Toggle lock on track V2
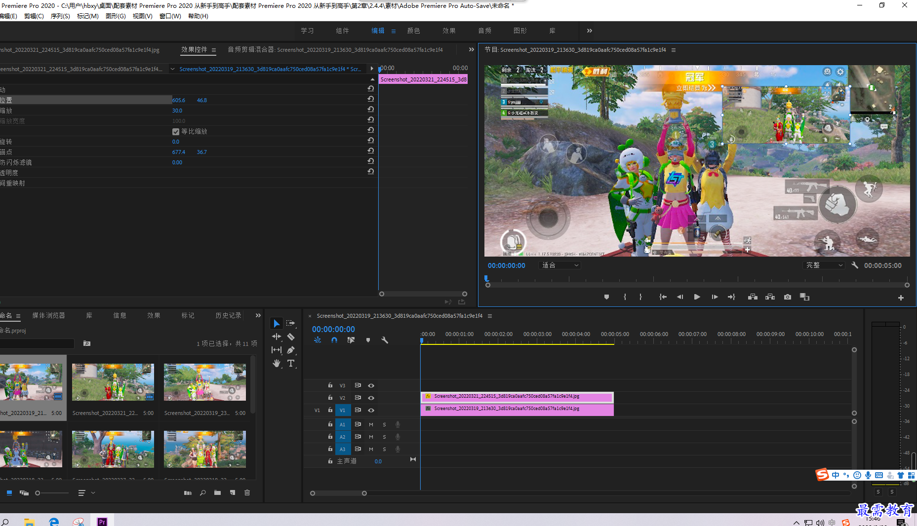The height and width of the screenshot is (526, 917). click(330, 397)
